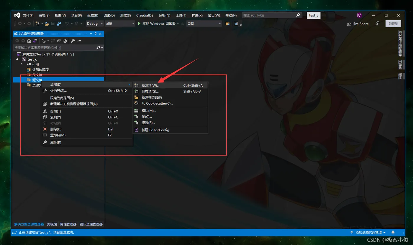Viewport: 413px width, 245px height.
Task: Click the Save All toolbar icon
Action: click(59, 24)
